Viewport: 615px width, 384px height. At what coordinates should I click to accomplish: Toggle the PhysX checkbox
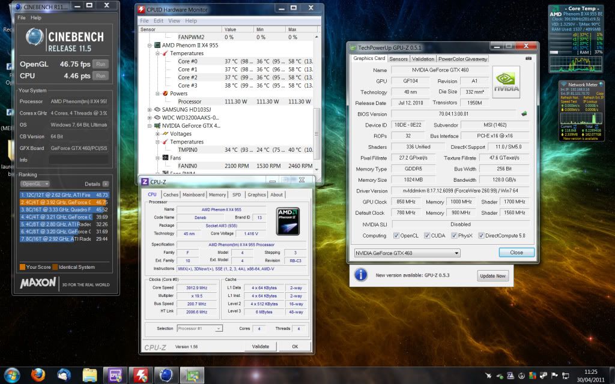(455, 236)
